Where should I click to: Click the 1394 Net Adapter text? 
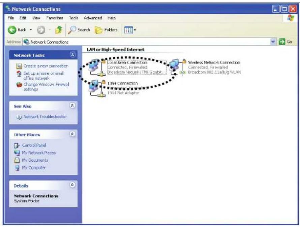pyautogui.click(x=123, y=93)
